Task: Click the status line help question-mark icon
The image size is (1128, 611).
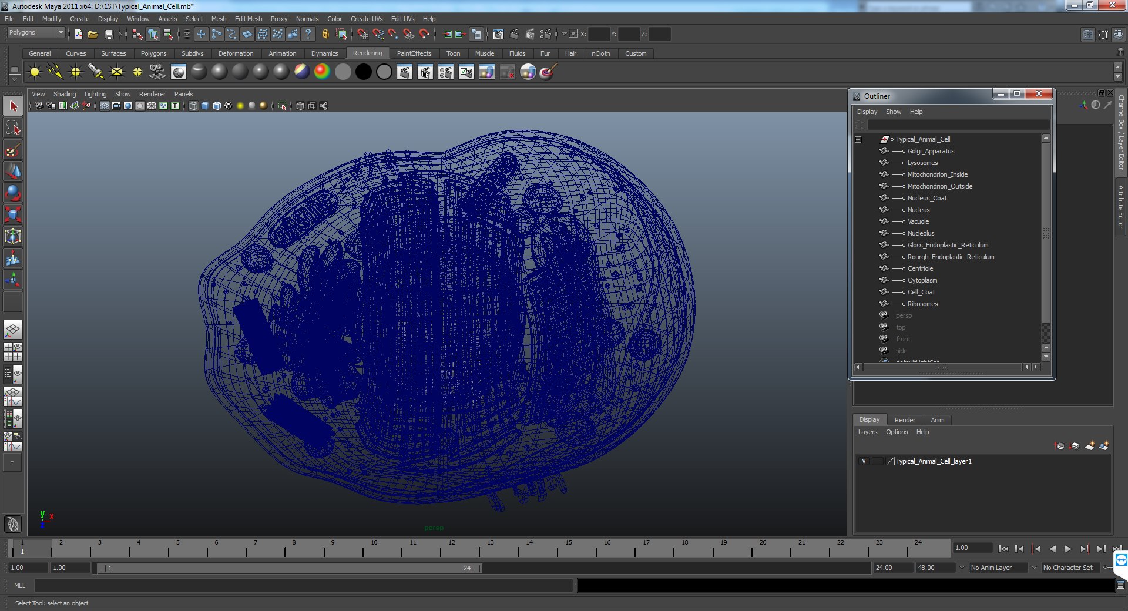Action: 308,34
